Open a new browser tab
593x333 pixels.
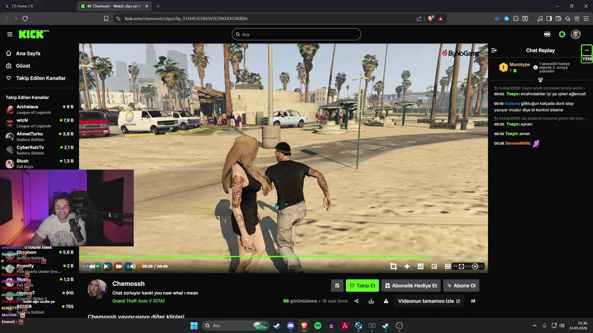(158, 6)
